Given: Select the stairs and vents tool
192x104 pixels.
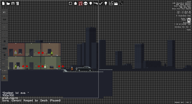Looking at the screenshot, I should [x=111, y=3].
